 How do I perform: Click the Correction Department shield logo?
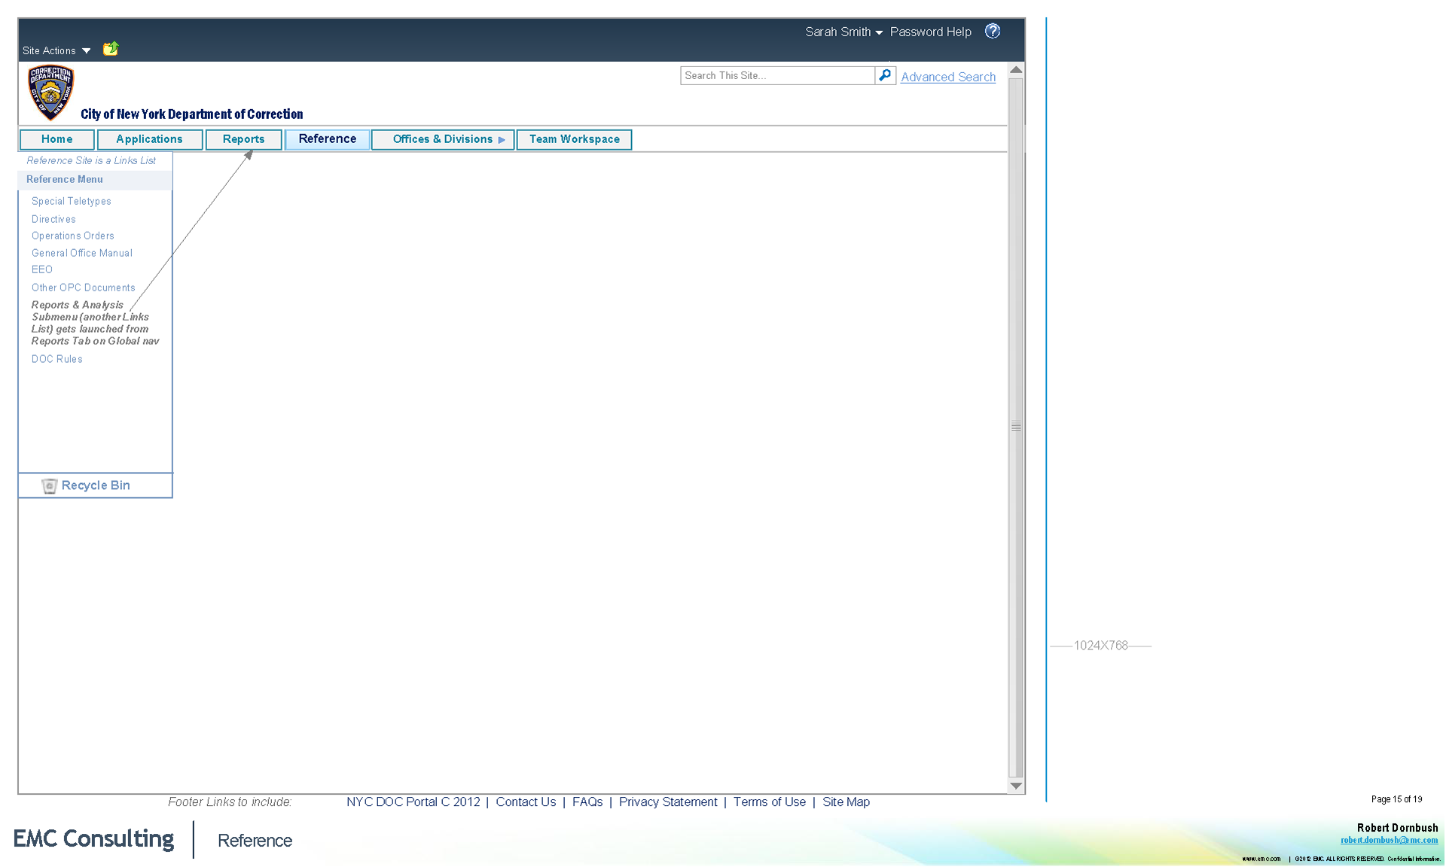(50, 93)
